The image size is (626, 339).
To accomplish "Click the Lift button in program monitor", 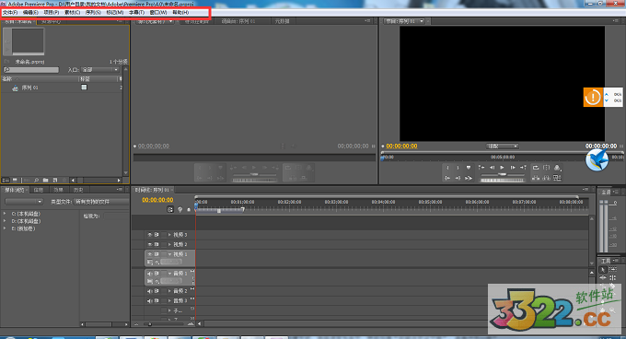I will [536, 178].
